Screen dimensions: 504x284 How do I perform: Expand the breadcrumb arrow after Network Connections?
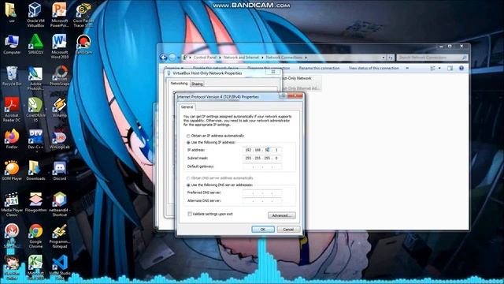click(x=306, y=58)
